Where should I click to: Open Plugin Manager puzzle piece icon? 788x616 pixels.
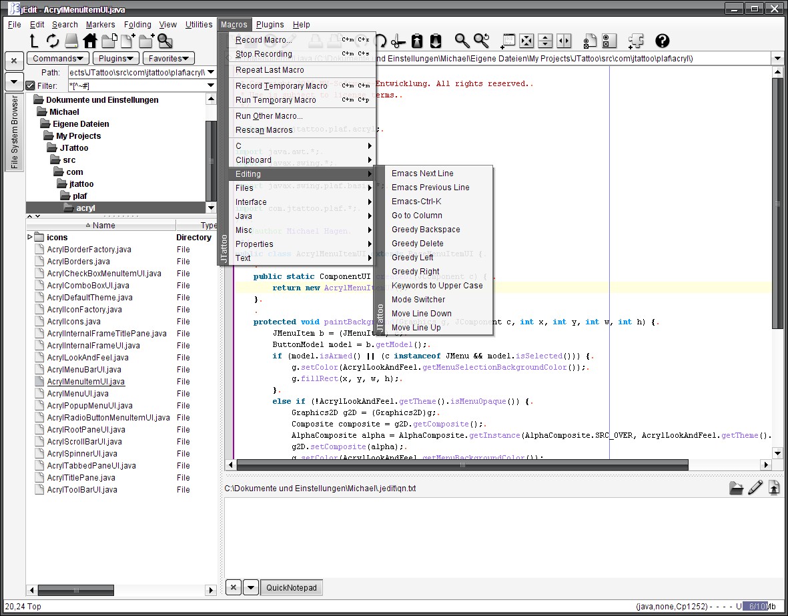[636, 41]
